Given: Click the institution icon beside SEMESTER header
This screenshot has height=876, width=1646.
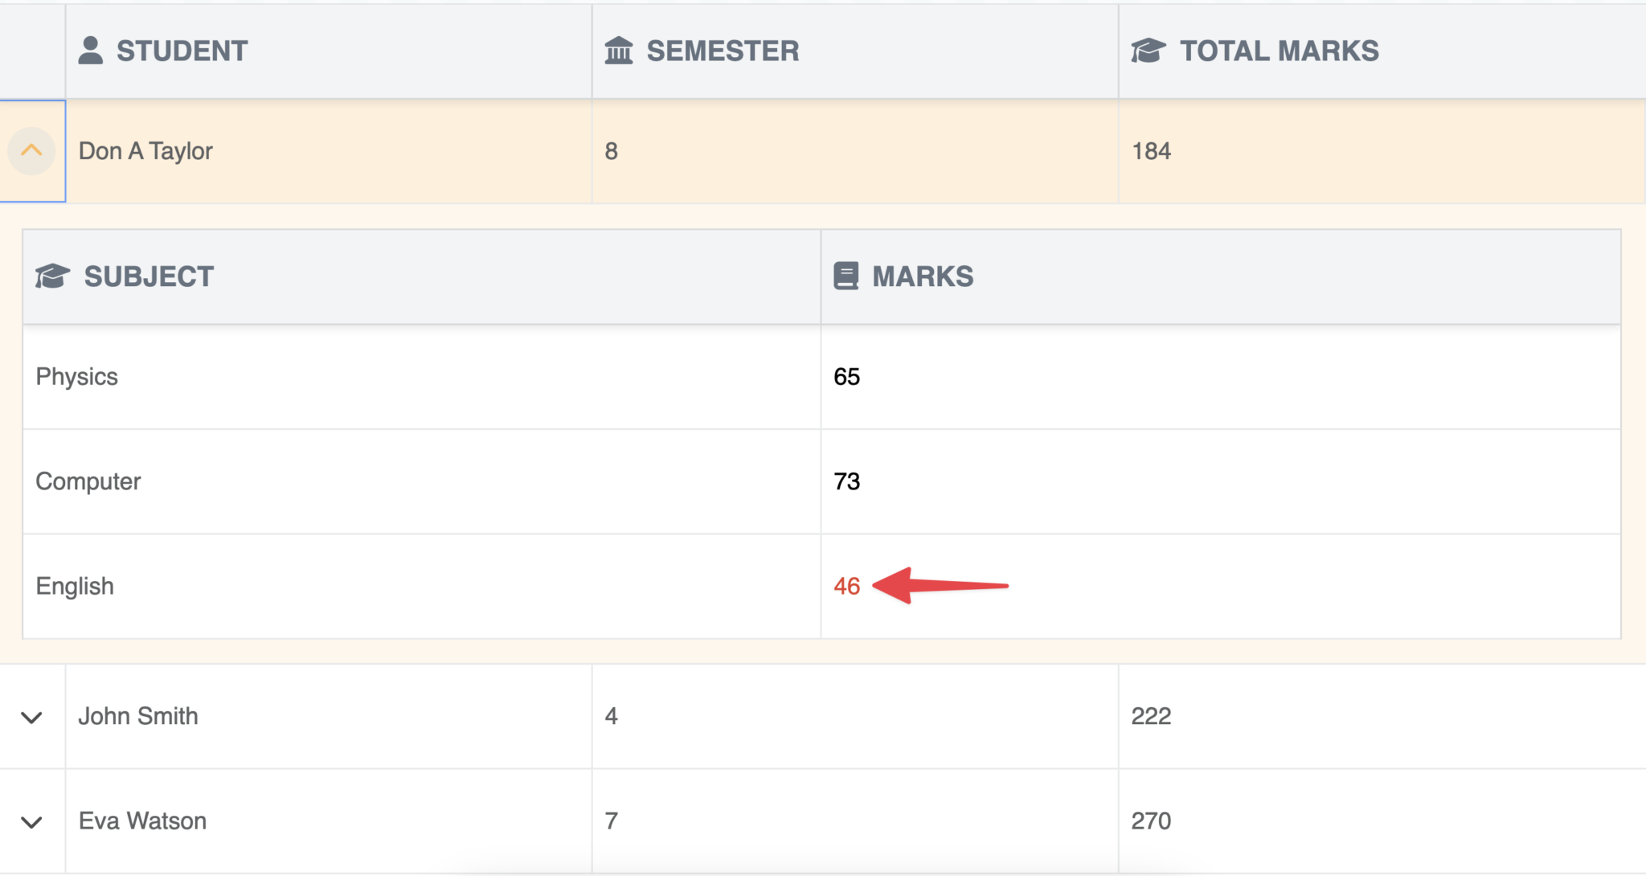Looking at the screenshot, I should coord(619,50).
